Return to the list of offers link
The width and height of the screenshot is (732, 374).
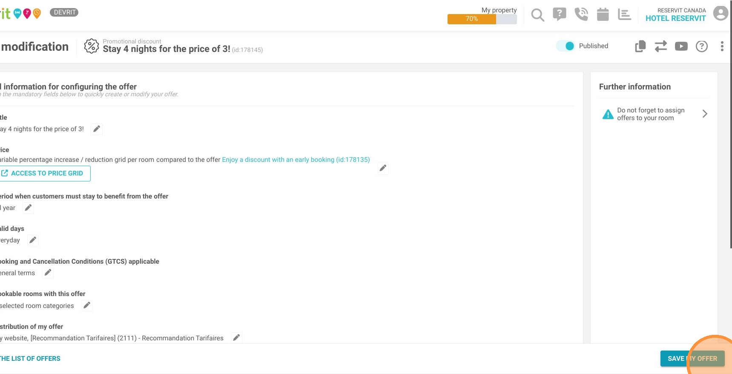point(30,359)
